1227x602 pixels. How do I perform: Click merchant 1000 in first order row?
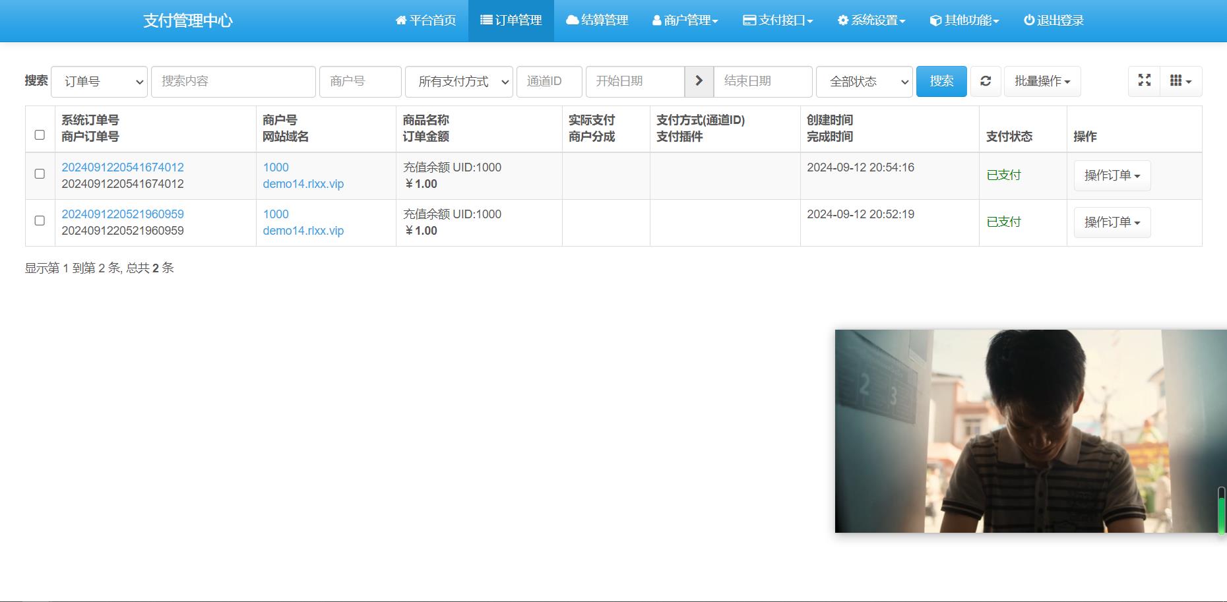point(276,167)
